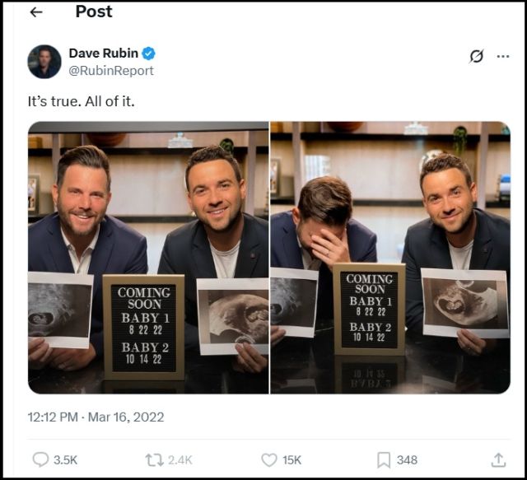Click the blue verified badge

pyautogui.click(x=148, y=54)
